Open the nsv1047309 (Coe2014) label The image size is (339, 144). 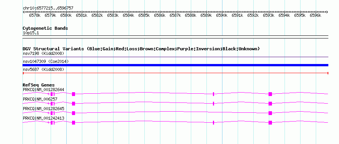point(46,61)
